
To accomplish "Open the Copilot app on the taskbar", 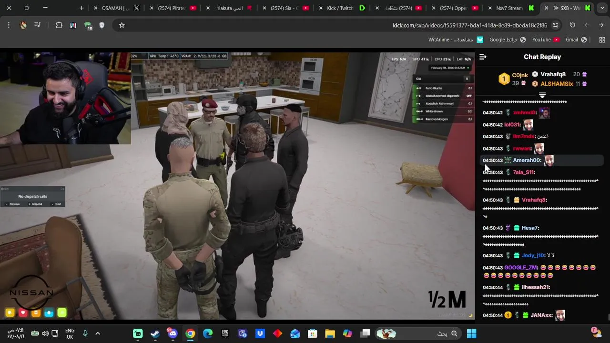I will pos(347,333).
